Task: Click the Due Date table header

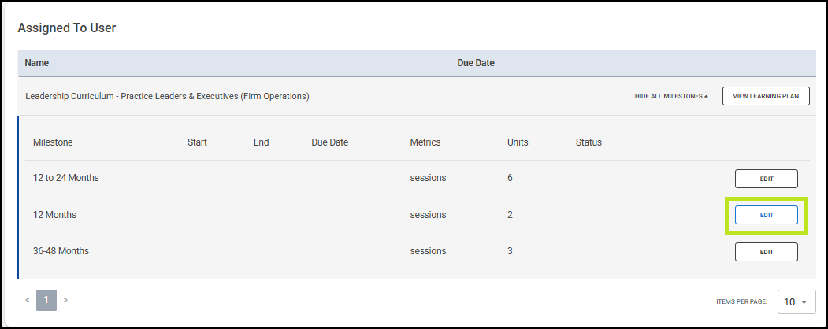Action: click(x=476, y=62)
